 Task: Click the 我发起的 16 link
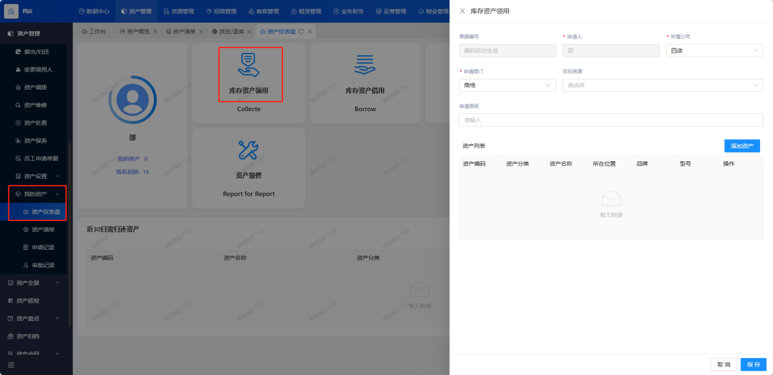132,172
